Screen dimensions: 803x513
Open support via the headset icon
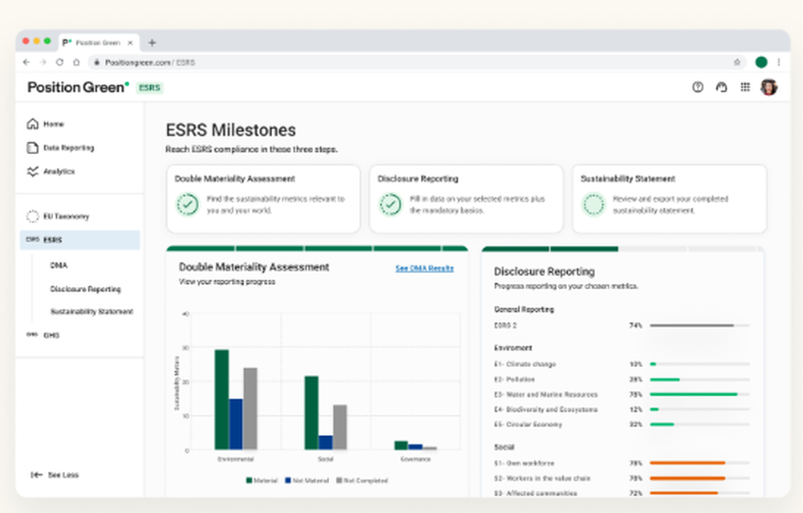click(722, 87)
